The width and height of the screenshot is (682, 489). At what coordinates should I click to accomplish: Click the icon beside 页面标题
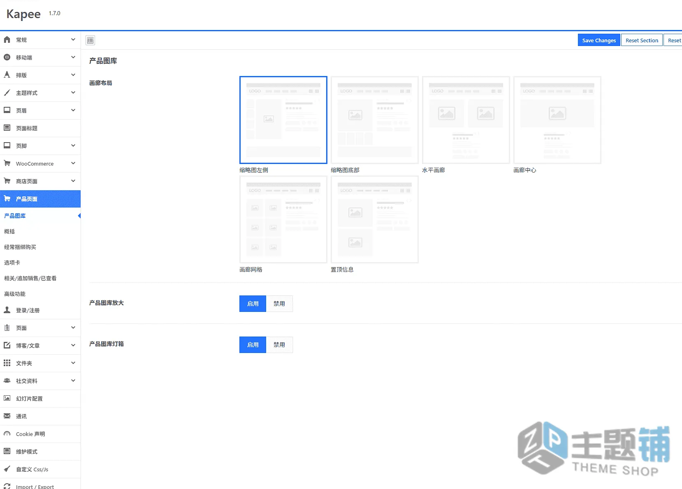(x=7, y=128)
